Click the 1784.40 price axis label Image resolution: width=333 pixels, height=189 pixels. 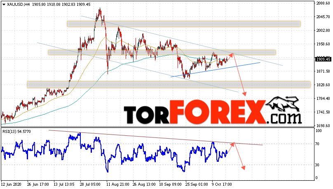tap(323, 99)
